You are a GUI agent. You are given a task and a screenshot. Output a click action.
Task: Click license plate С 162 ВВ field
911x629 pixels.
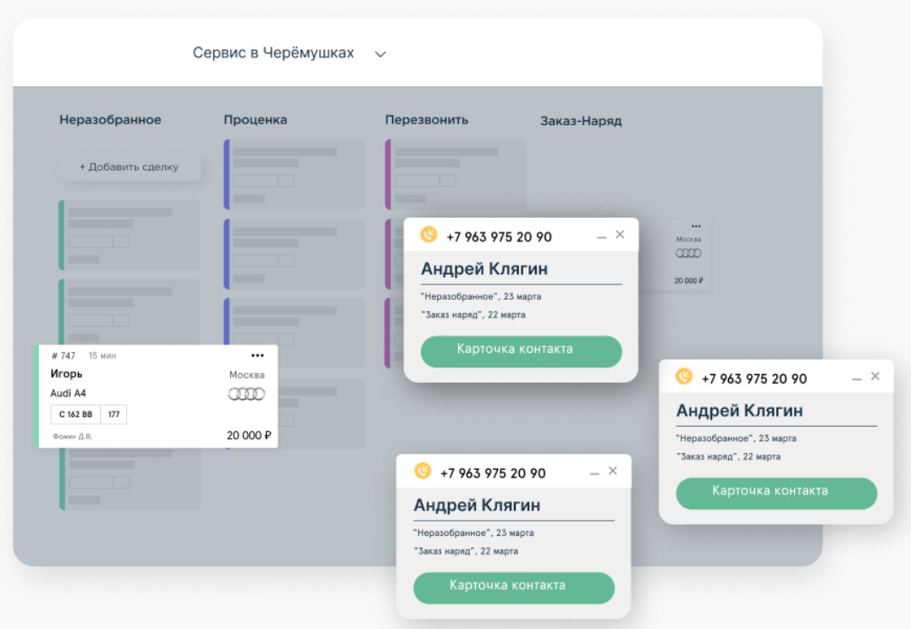[75, 415]
